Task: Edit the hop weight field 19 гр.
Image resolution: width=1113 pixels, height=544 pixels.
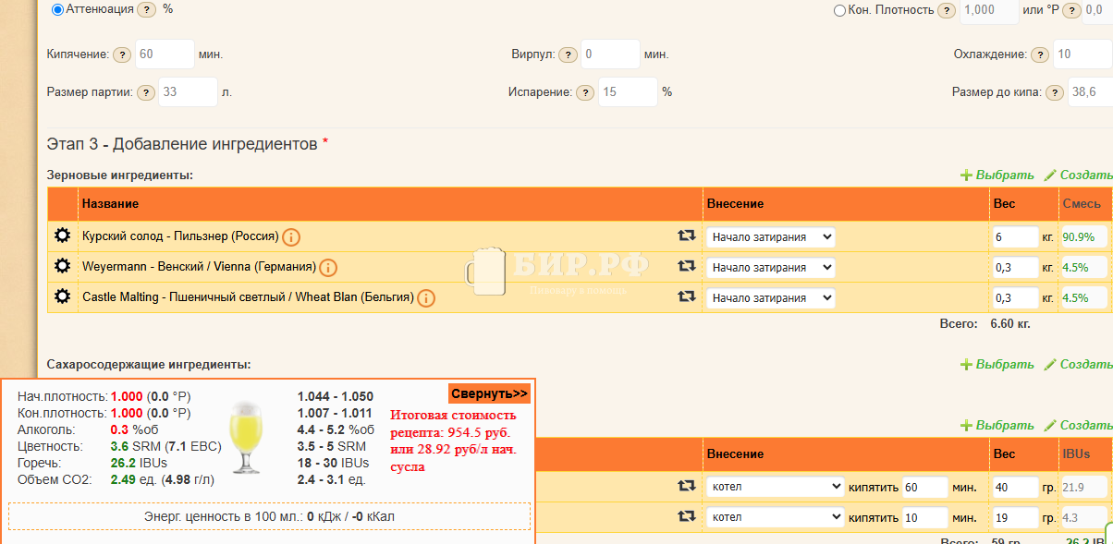Action: tap(1014, 517)
